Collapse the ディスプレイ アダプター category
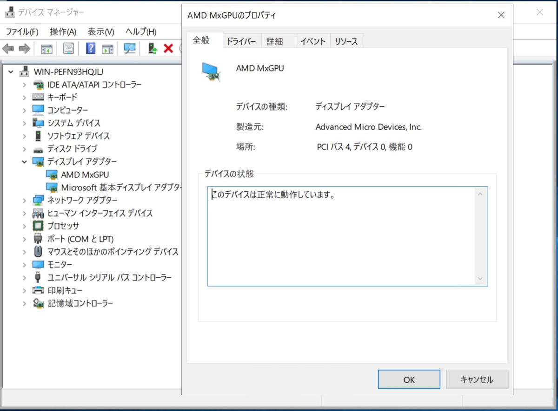The image size is (558, 411). pyautogui.click(x=24, y=162)
